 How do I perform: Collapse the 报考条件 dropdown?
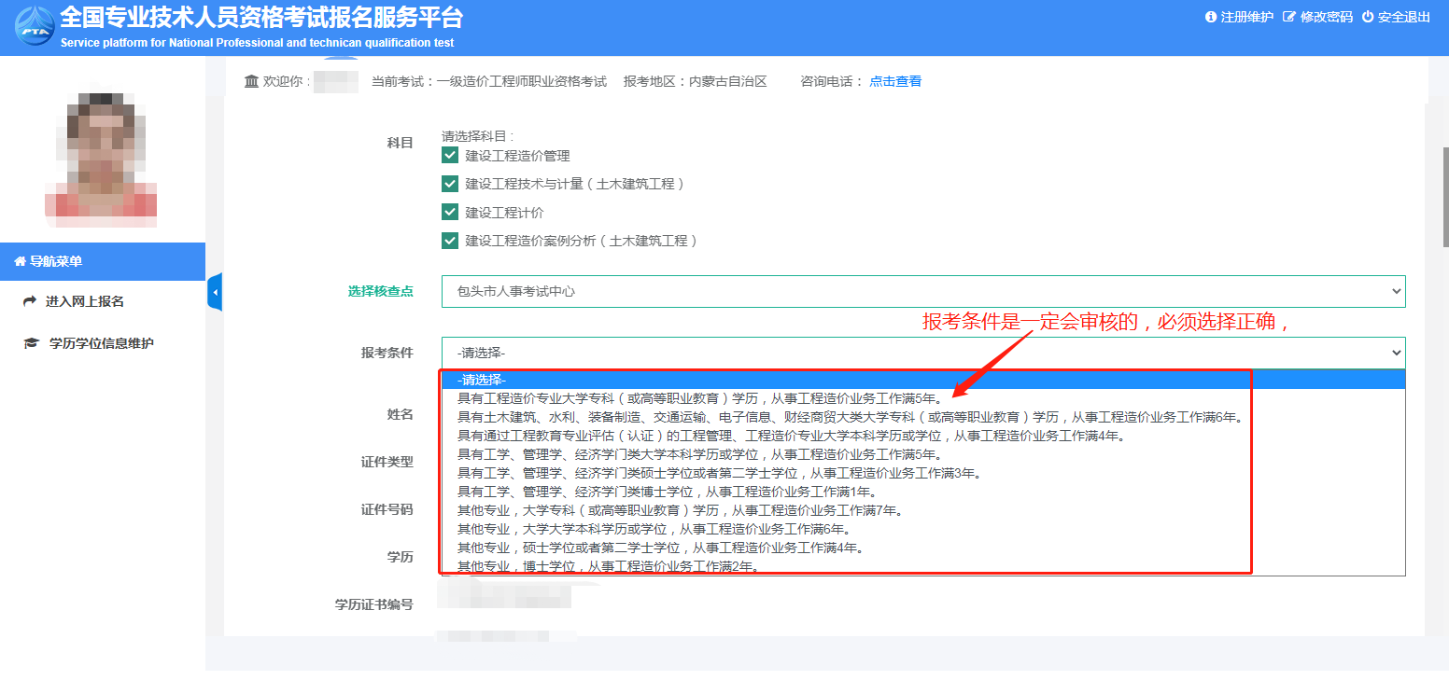(922, 353)
